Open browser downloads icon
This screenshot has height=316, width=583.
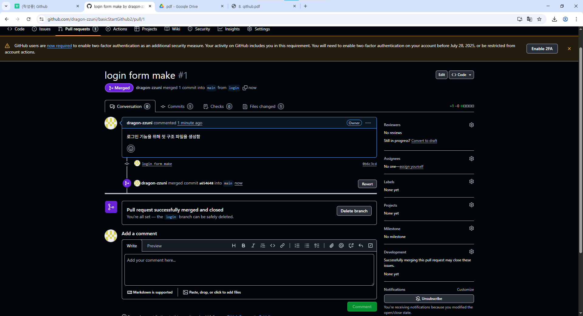[554, 19]
